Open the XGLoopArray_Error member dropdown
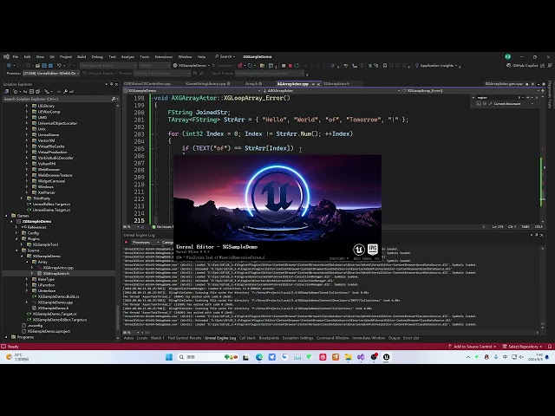The image size is (555, 416). pos(470,91)
